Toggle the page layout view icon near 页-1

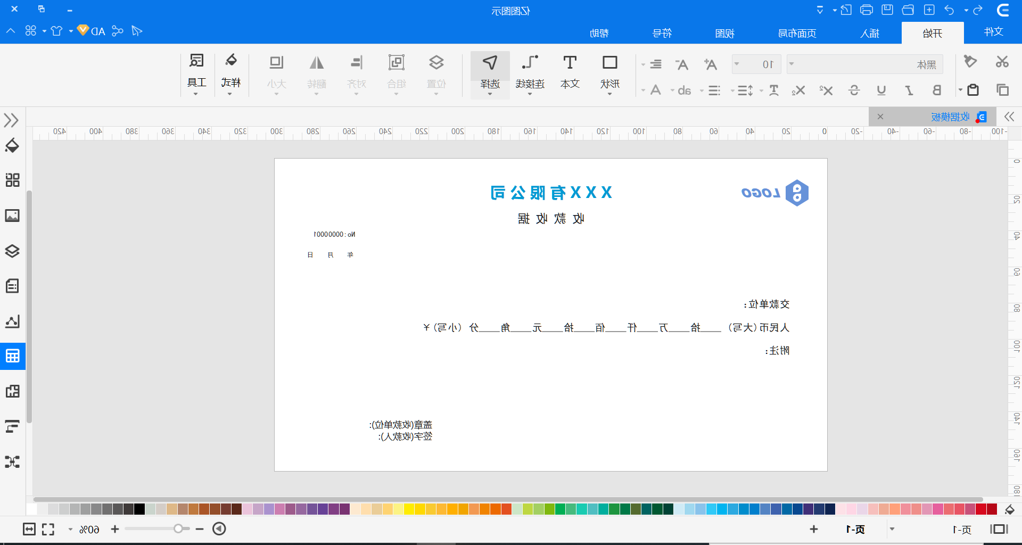999,529
